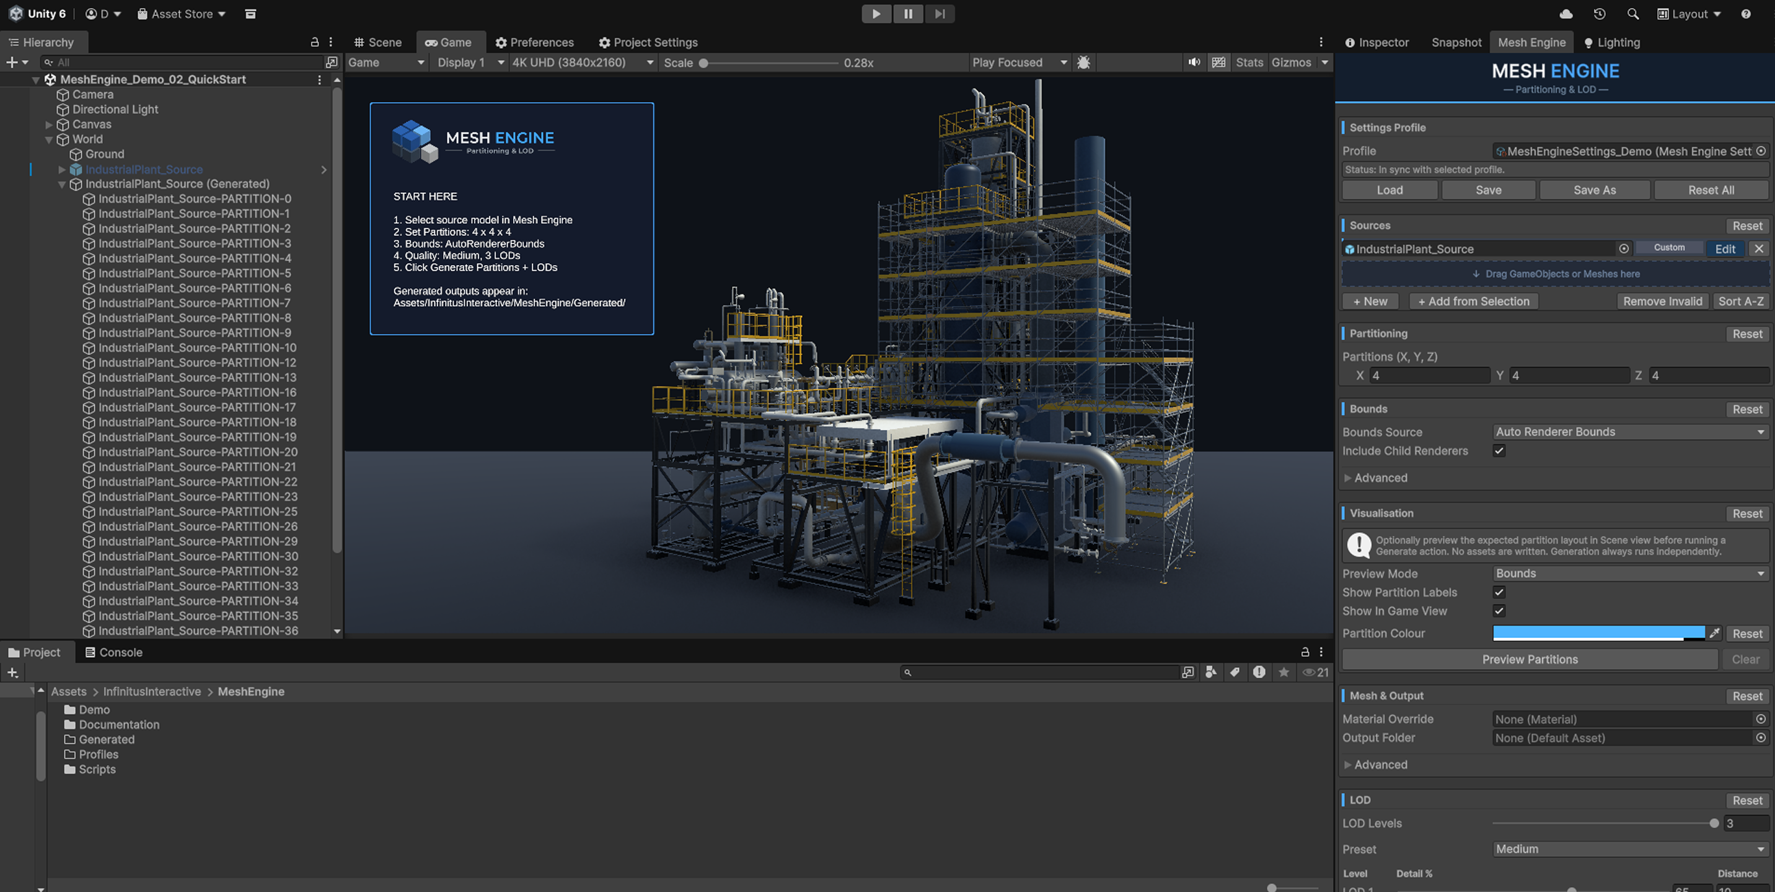Mute audio in the Game view
1775x892 pixels.
pos(1194,63)
